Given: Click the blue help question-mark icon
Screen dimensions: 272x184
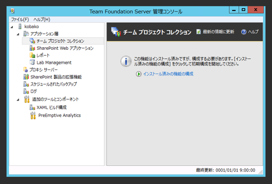Looking at the screenshot, I should point(244,32).
